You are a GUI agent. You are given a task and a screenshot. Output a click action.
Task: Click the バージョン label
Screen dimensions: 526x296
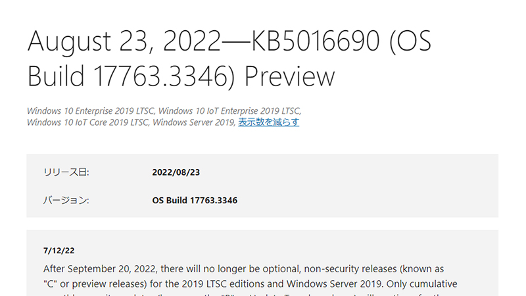click(66, 200)
